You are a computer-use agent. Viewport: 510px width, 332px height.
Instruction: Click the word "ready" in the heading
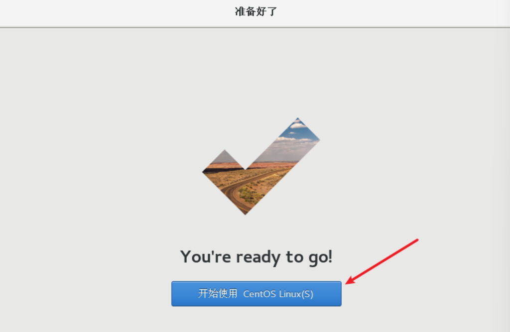coord(258,257)
